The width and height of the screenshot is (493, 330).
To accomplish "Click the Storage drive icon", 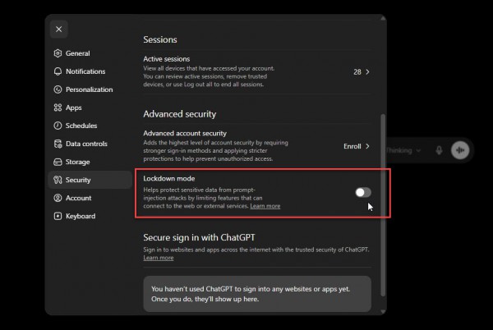I will coord(58,162).
